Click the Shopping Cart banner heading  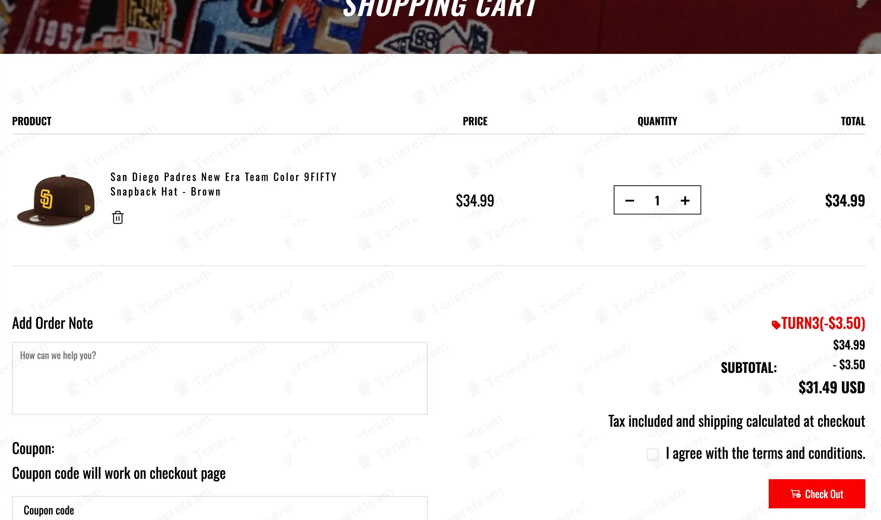pos(440,9)
